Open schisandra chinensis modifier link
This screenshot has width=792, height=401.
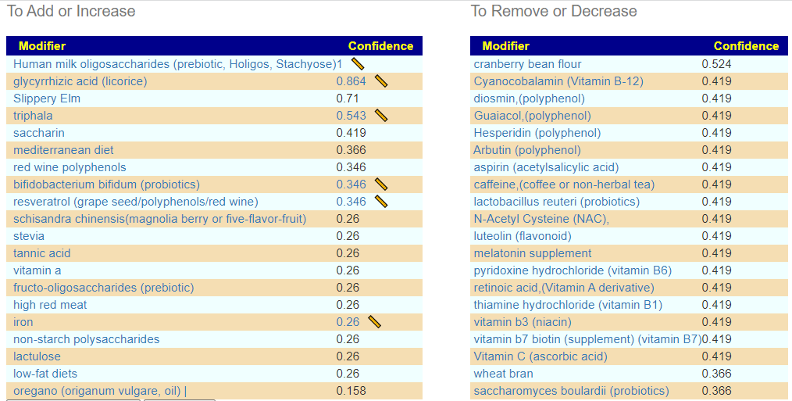tap(159, 219)
